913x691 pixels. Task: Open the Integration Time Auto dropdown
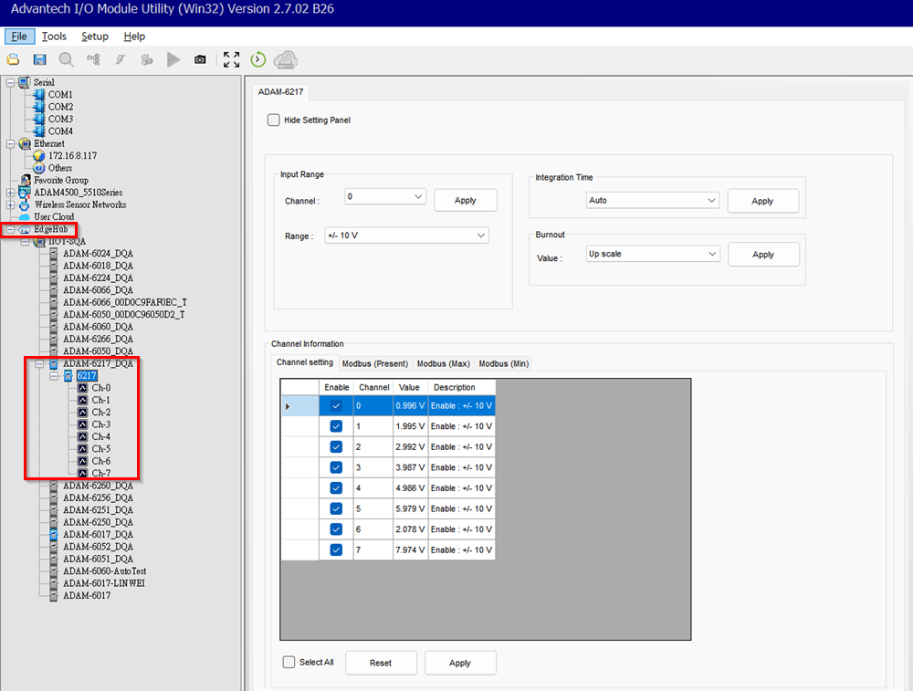pos(653,200)
